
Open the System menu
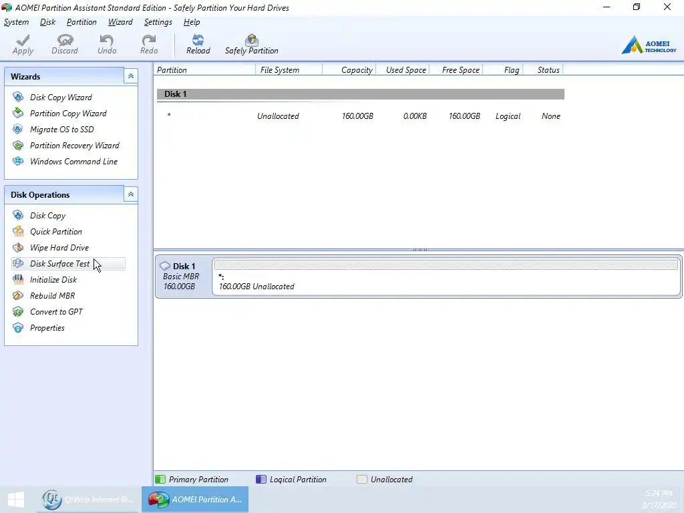click(x=16, y=22)
